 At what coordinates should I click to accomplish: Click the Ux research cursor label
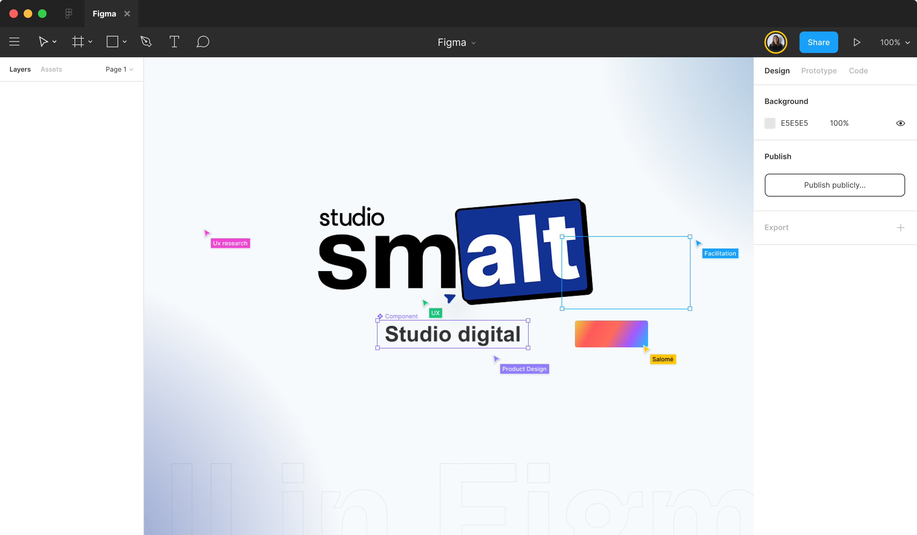pos(230,243)
